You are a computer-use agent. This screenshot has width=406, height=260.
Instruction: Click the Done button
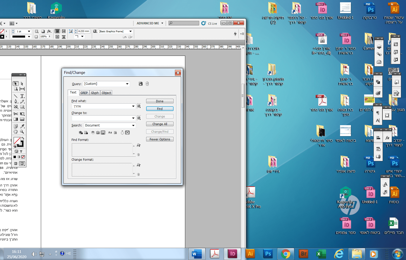pyautogui.click(x=160, y=101)
